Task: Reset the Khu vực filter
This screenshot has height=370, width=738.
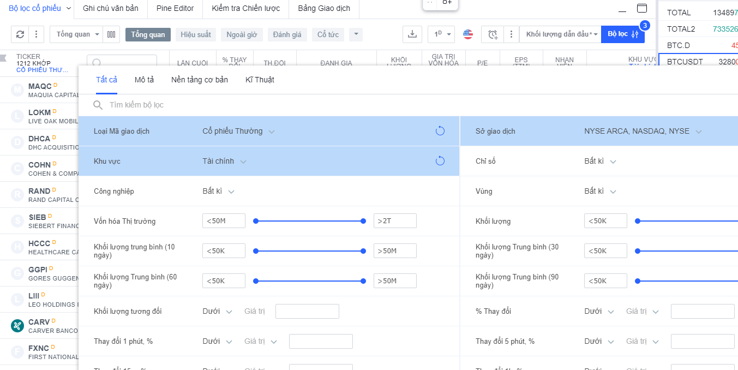Action: tap(440, 161)
